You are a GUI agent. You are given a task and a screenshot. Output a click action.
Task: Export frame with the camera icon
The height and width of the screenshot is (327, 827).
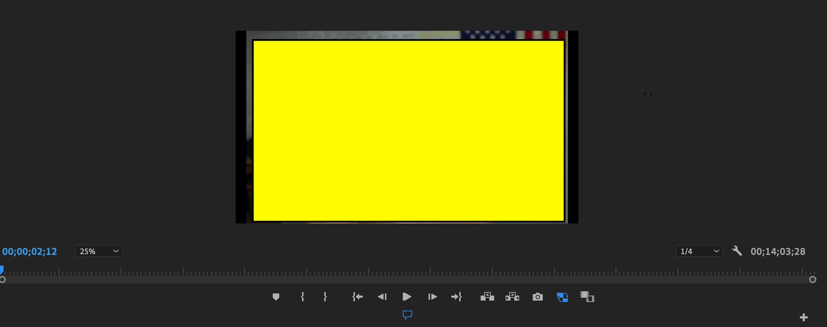tap(537, 297)
